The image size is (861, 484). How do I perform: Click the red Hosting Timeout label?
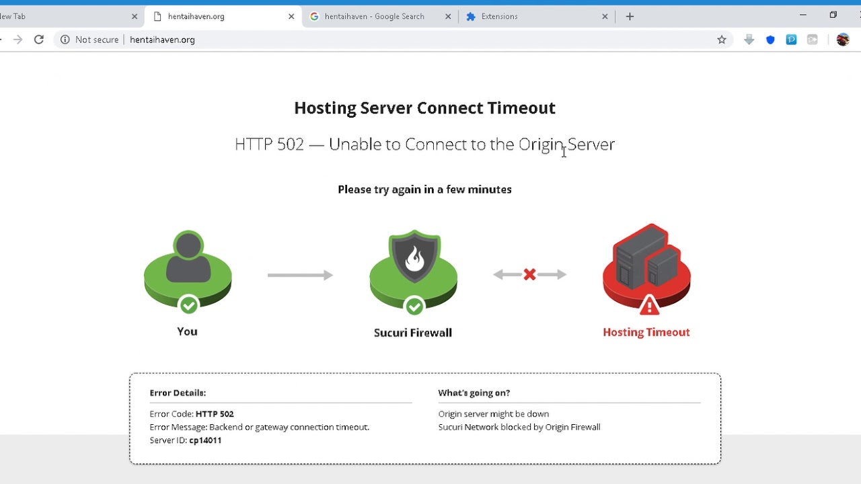(x=646, y=332)
